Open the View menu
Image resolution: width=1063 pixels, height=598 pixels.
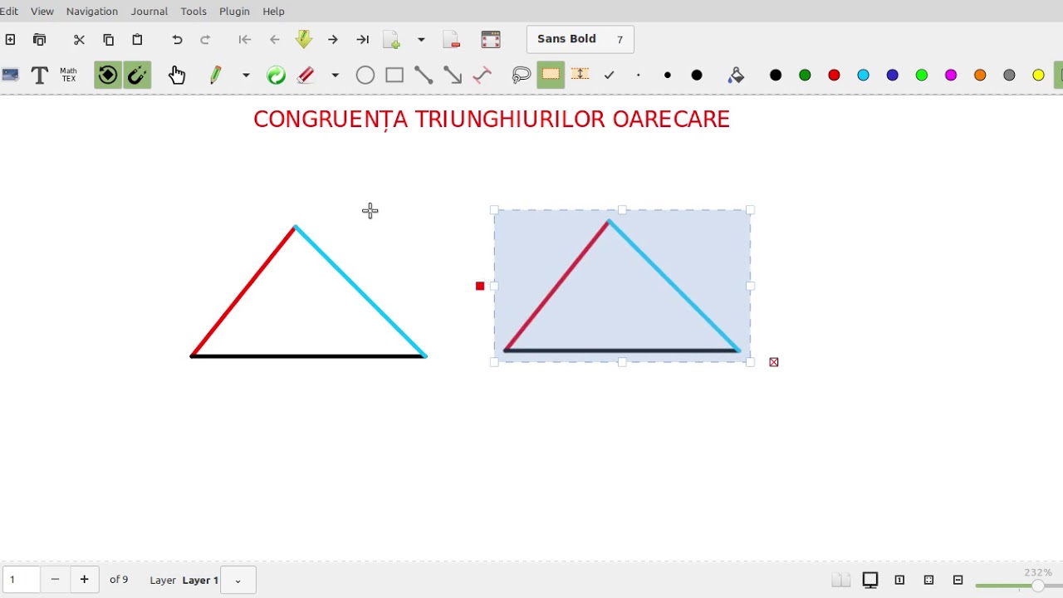(42, 11)
